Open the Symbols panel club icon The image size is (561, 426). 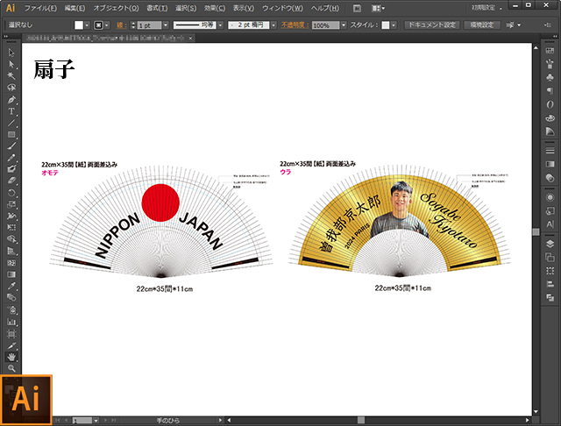coord(550,77)
